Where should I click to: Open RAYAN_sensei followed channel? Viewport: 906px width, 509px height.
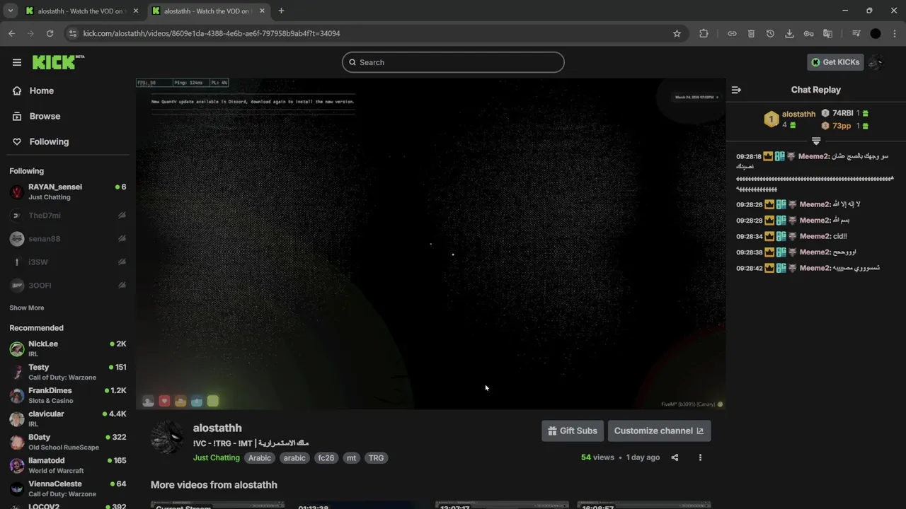[x=68, y=192]
